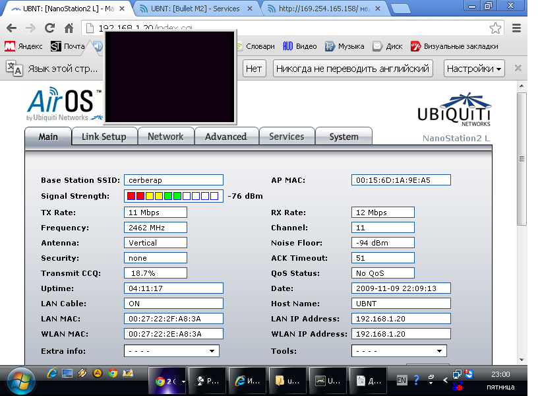Close the Bullet M2 Services tab
This screenshot has height=396, width=540.
click(x=250, y=9)
